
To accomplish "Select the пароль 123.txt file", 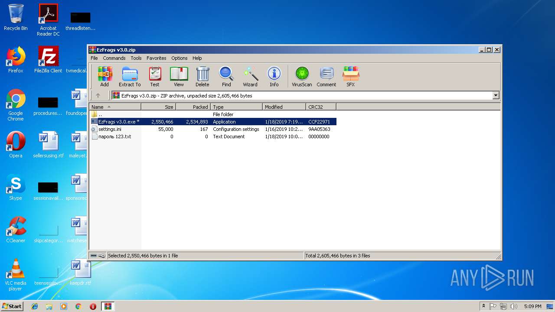I will coord(114,136).
